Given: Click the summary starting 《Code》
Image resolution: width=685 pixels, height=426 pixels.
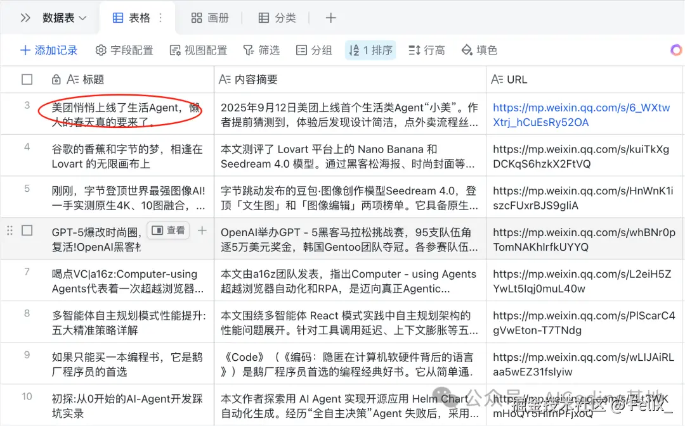Looking at the screenshot, I should pyautogui.click(x=349, y=365).
